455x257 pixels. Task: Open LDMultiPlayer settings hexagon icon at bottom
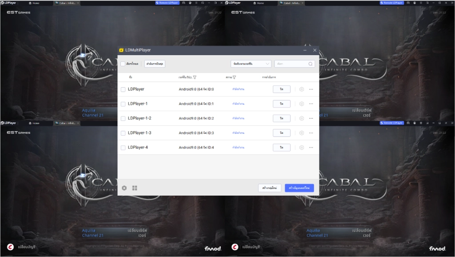coord(124,188)
